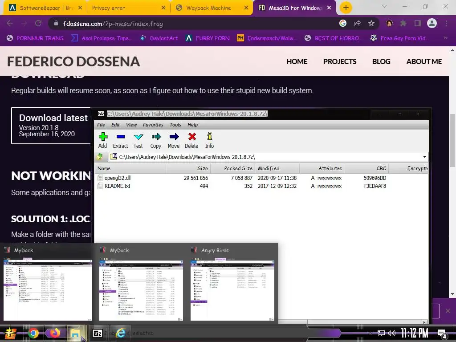Click the Download latest version button
Viewport: 456px width, 342px height.
tap(51, 125)
